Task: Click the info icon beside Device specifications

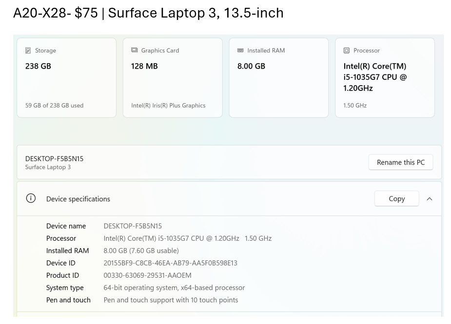Action: [x=31, y=198]
